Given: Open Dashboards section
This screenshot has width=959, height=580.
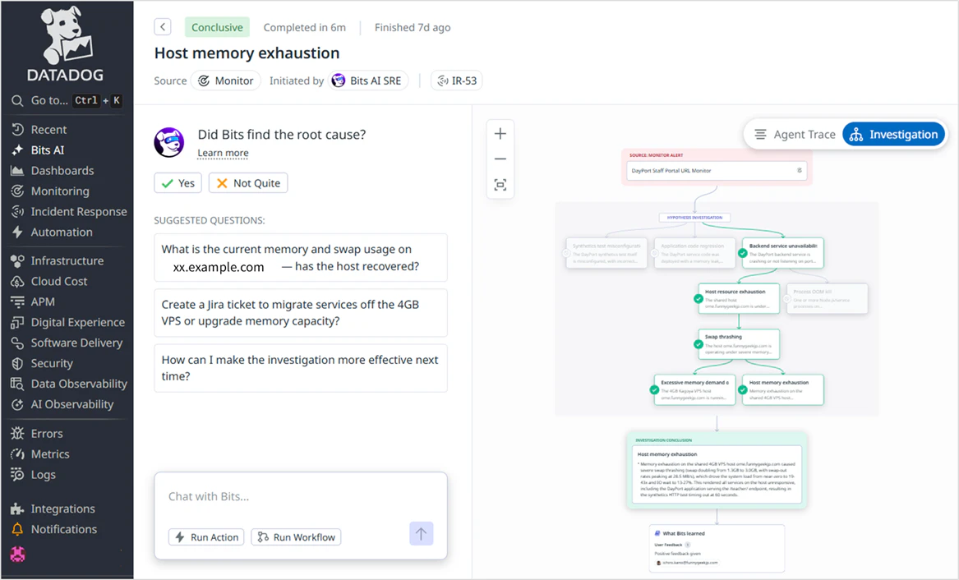Looking at the screenshot, I should [62, 171].
